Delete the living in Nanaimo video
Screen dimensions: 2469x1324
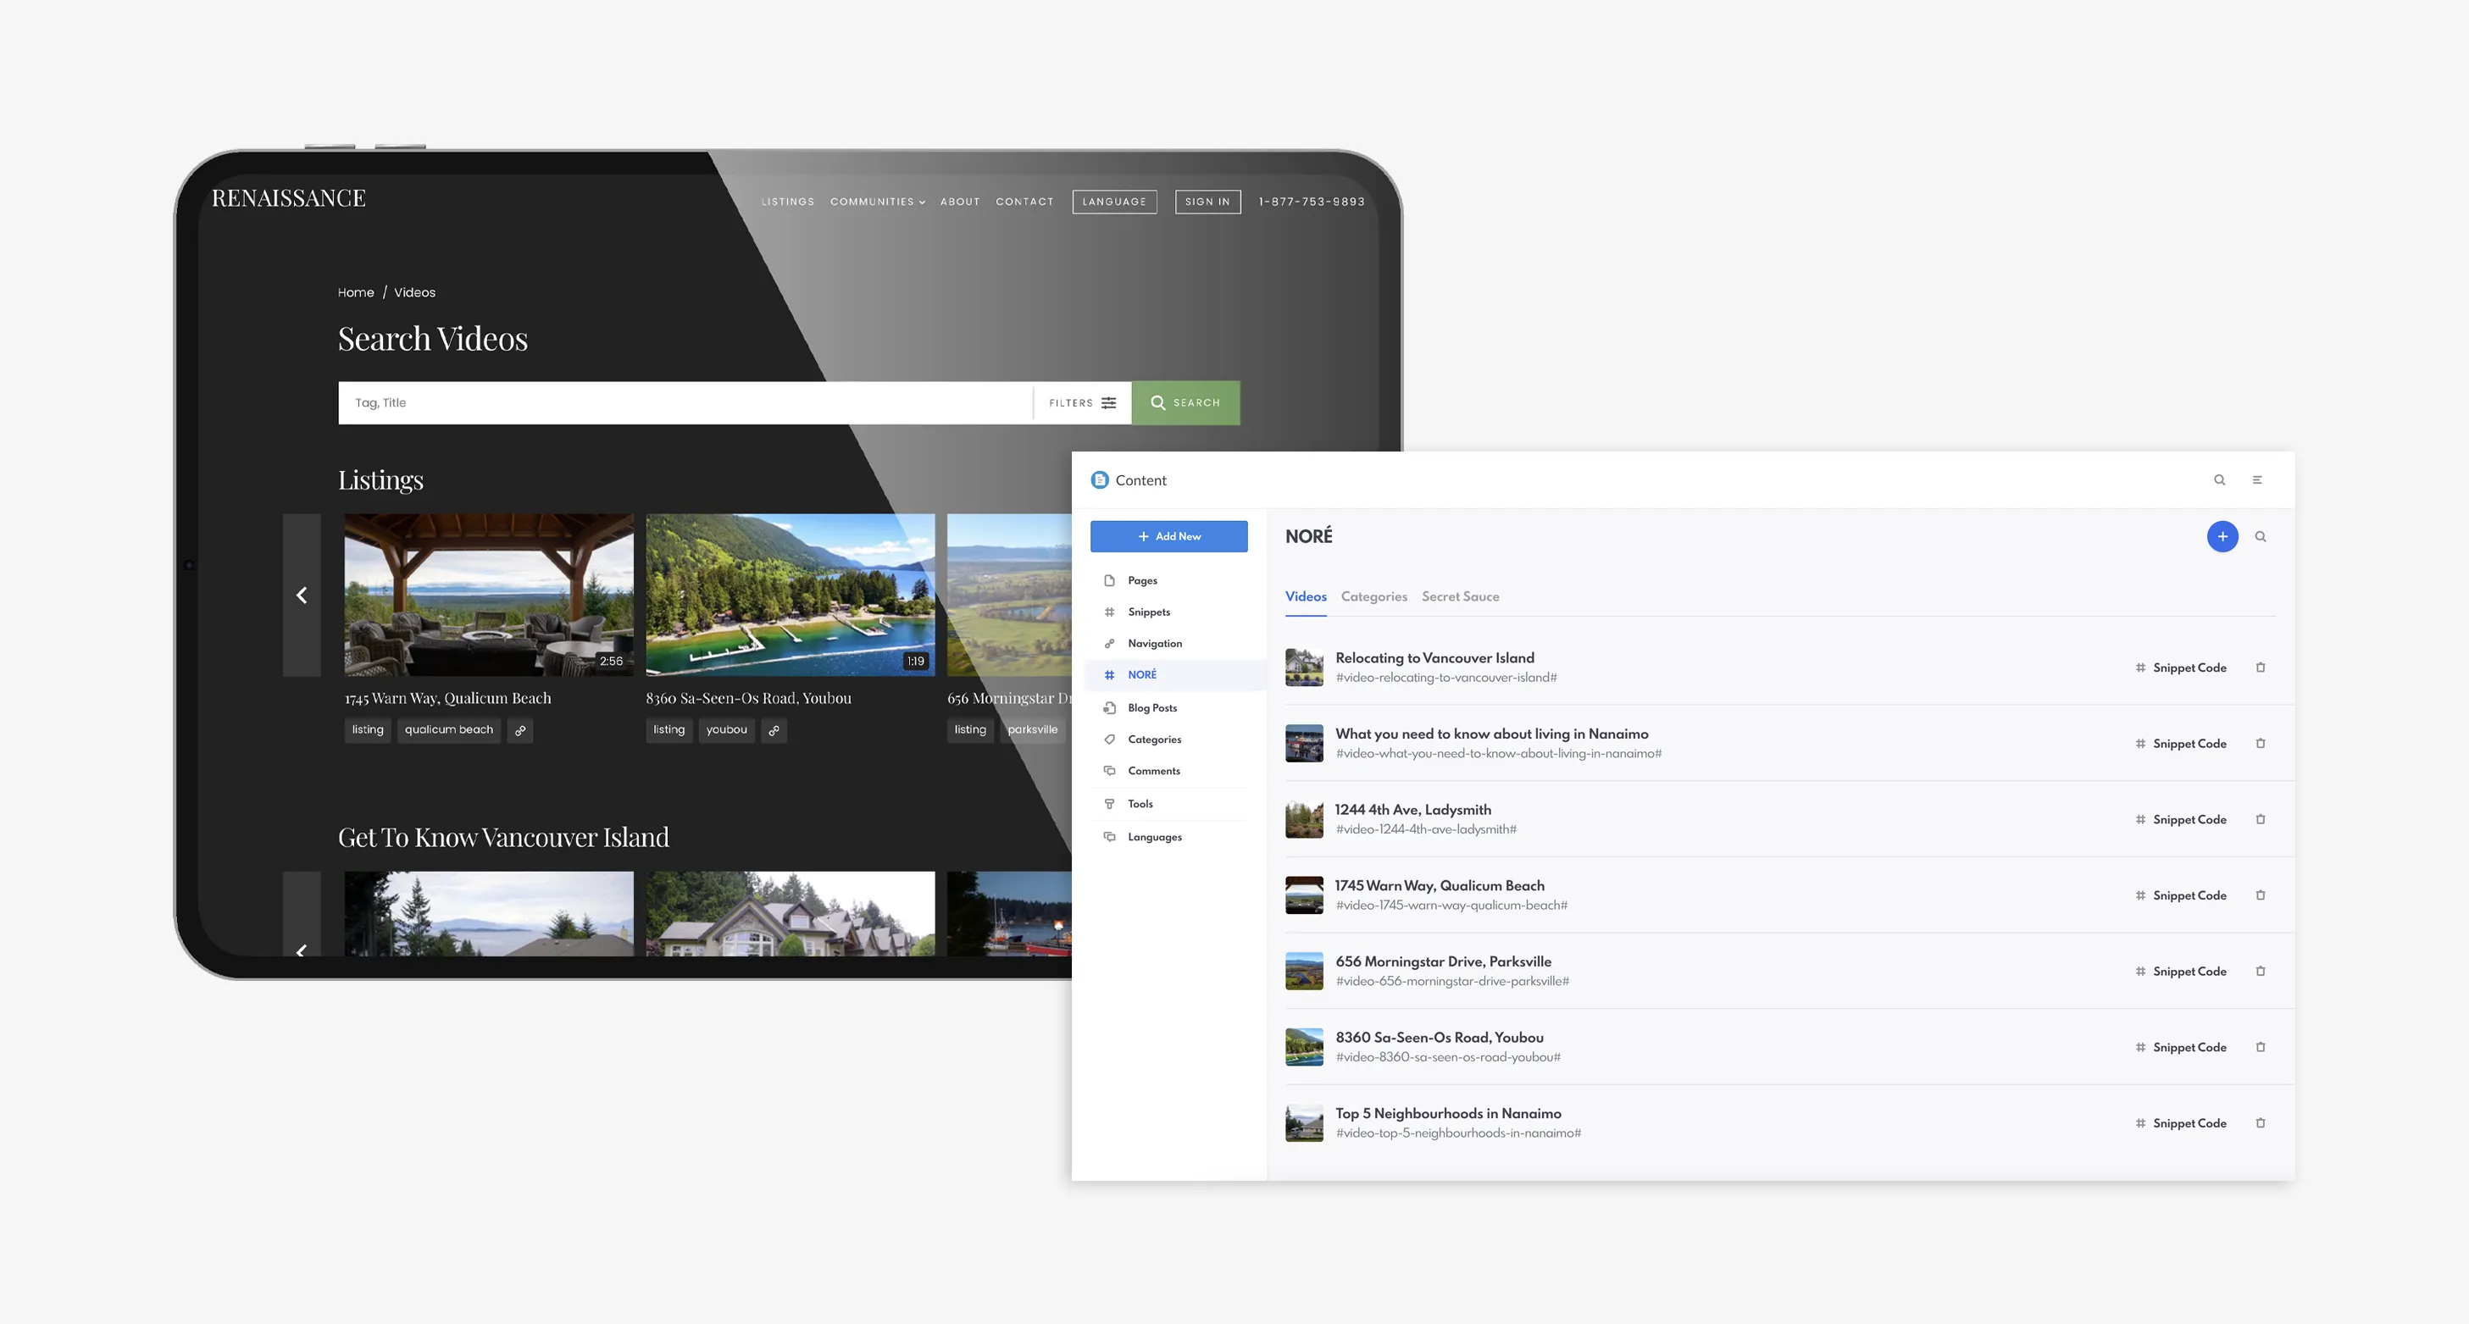coord(2260,744)
